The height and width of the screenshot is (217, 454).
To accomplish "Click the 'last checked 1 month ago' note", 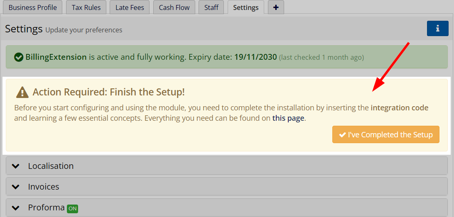I will [321, 58].
